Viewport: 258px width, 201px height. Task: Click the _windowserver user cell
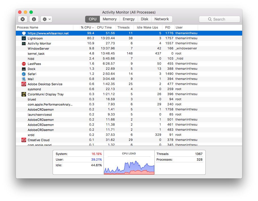[186, 48]
